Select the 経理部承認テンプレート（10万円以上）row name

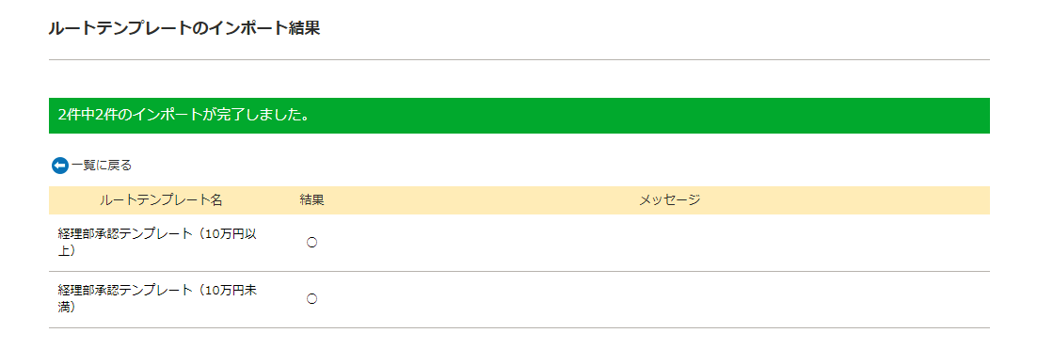click(x=157, y=243)
